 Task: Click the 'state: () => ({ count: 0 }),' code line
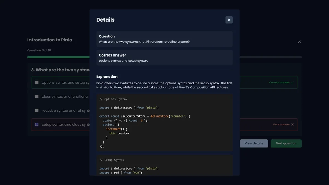click(126, 121)
